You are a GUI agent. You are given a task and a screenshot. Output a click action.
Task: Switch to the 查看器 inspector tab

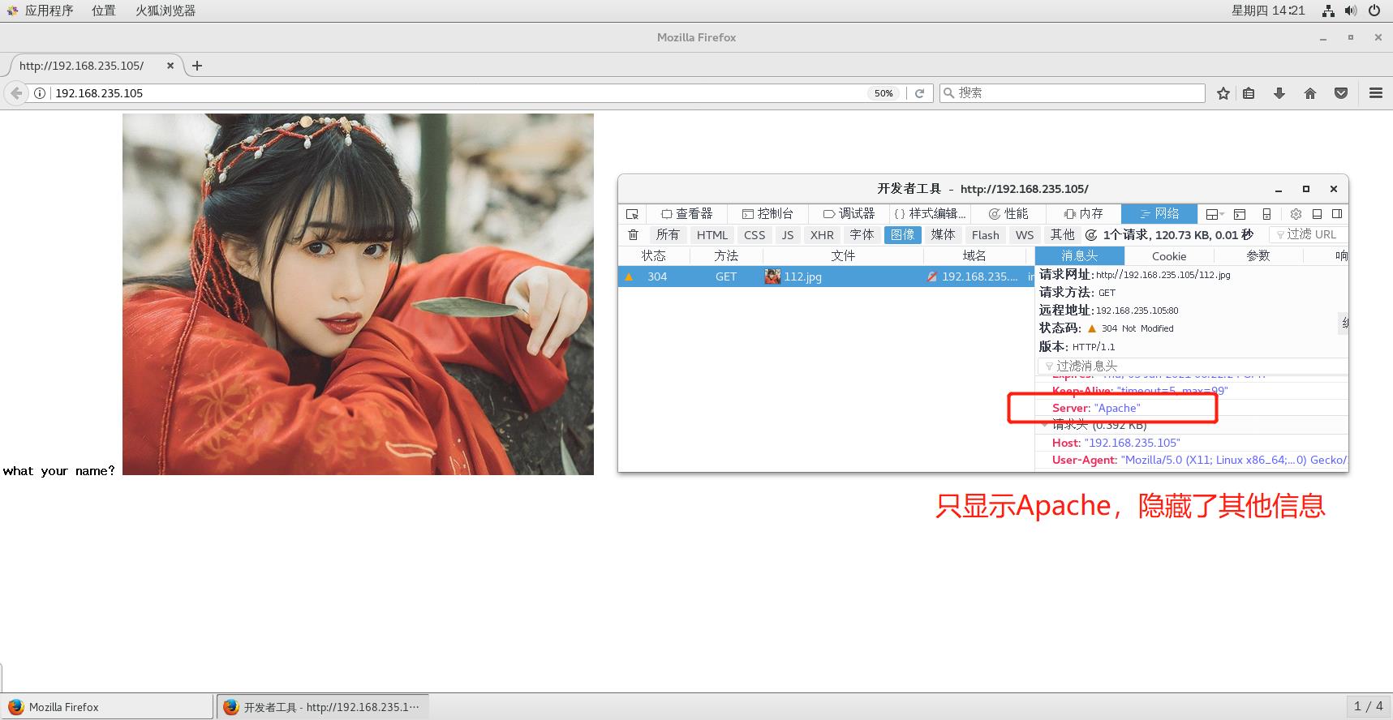(686, 214)
